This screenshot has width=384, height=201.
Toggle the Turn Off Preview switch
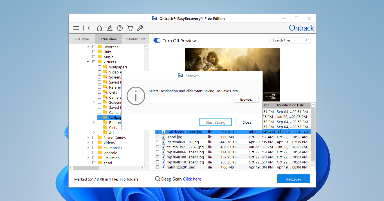[157, 41]
